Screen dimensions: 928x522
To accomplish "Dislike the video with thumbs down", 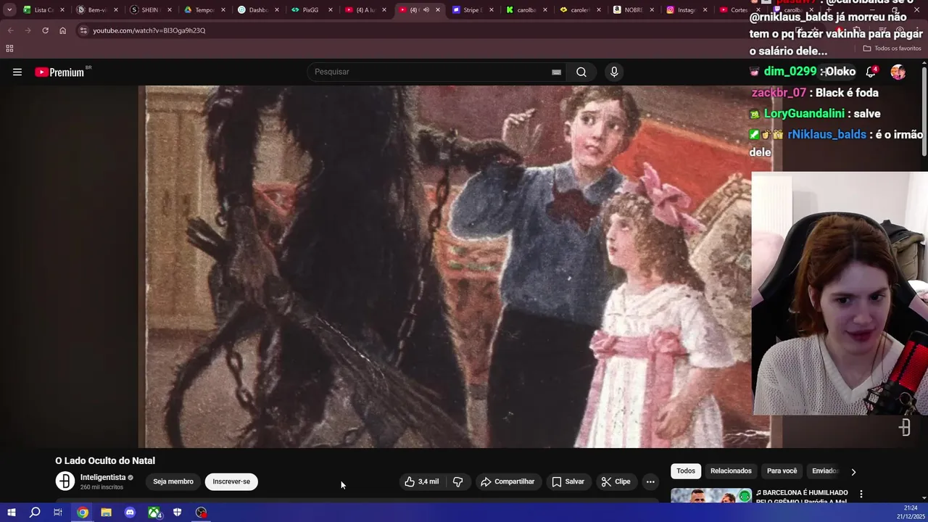I will pos(458,481).
